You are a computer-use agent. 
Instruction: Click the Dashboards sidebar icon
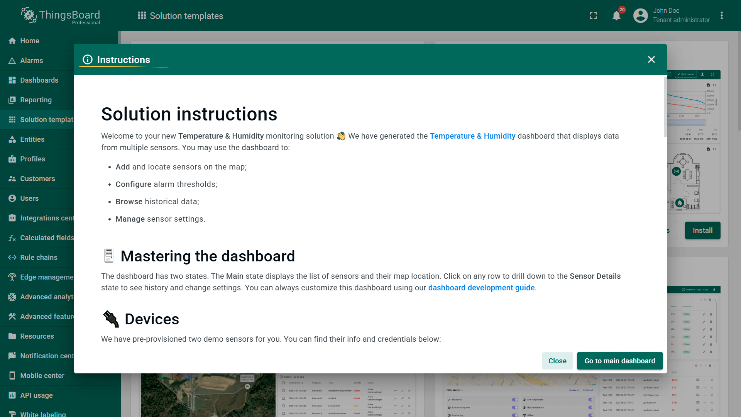click(12, 80)
